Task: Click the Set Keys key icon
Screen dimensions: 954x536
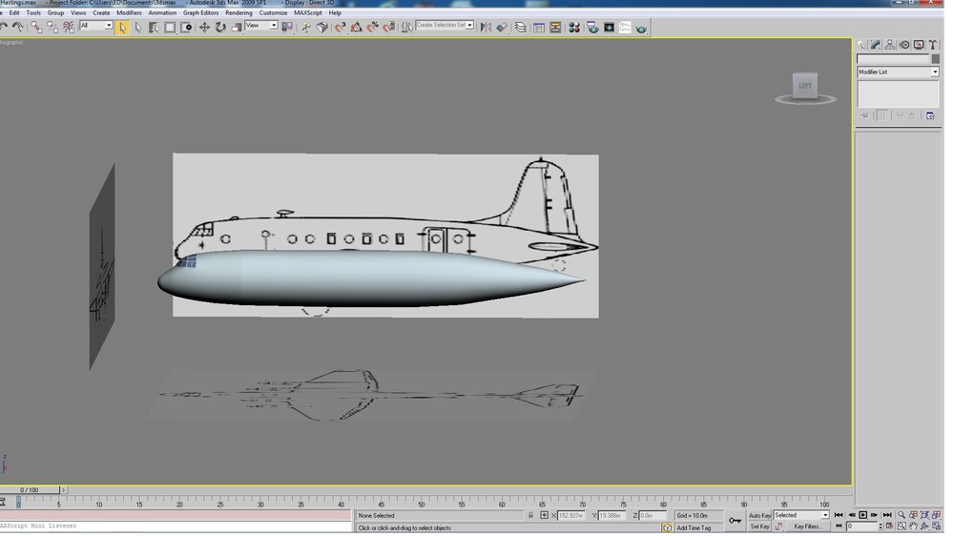Action: coord(735,520)
